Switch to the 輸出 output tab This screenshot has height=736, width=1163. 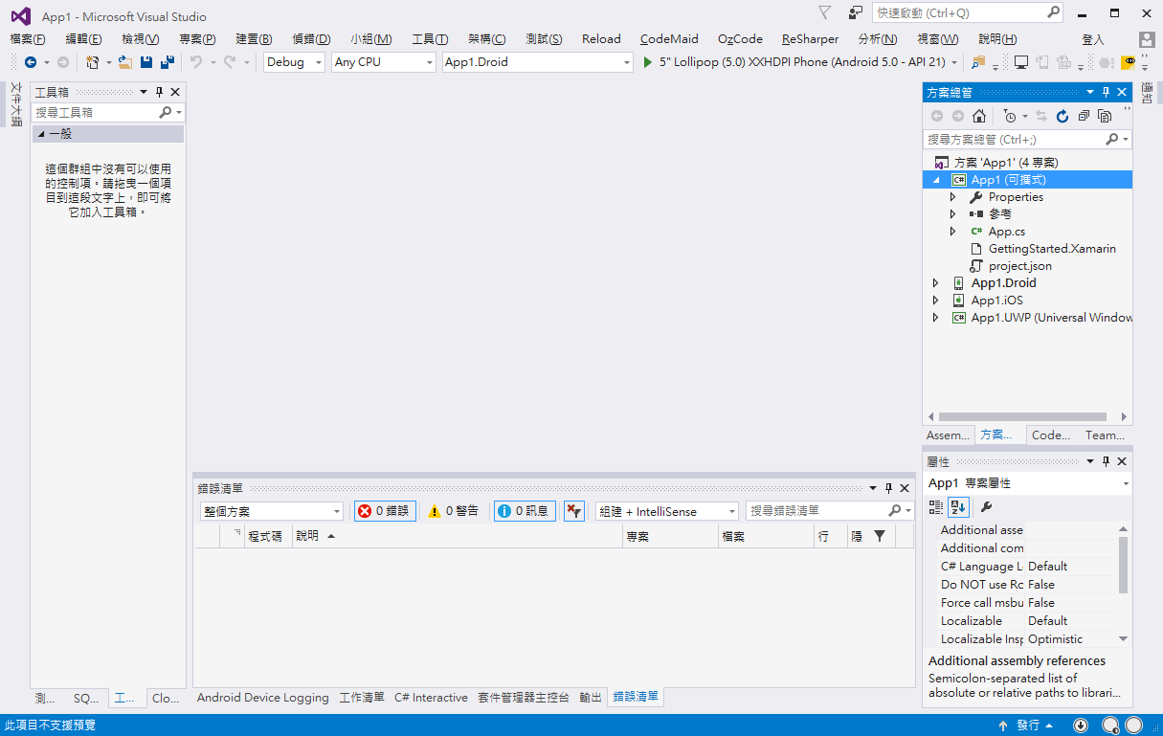click(x=591, y=698)
